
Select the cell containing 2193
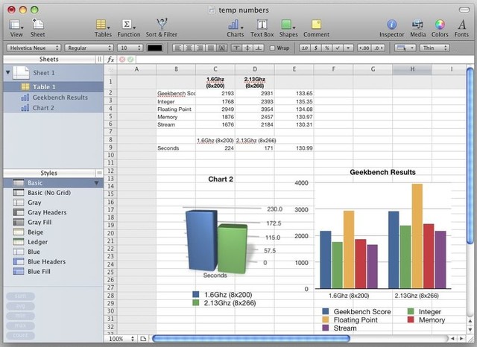point(215,93)
